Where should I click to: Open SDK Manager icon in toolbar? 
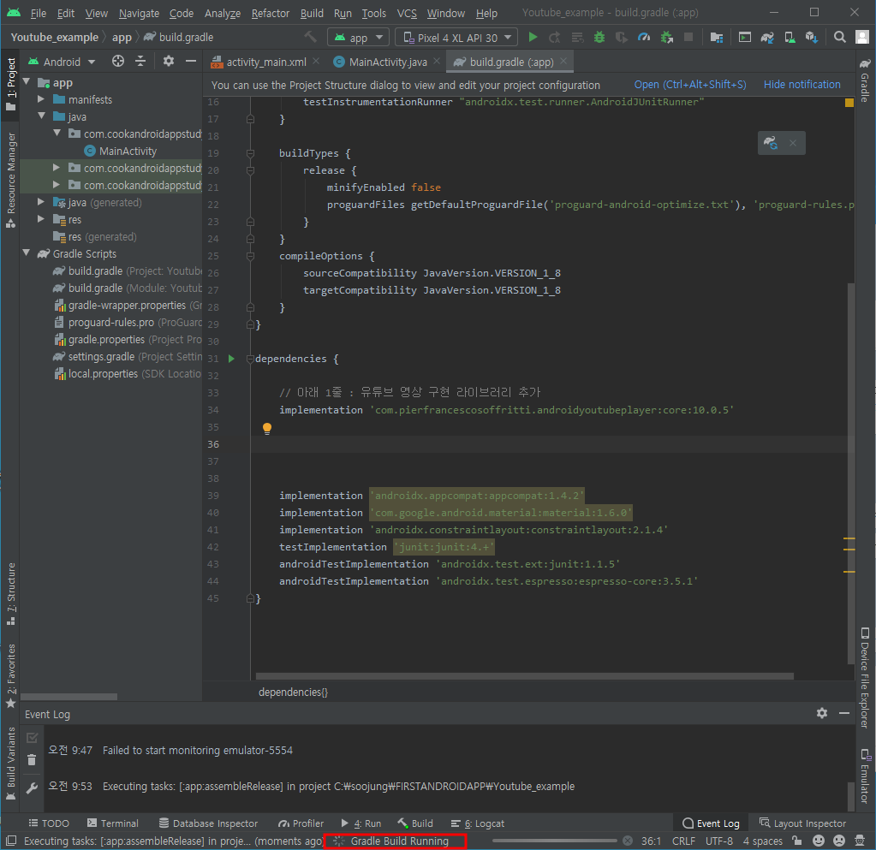pyautogui.click(x=812, y=38)
